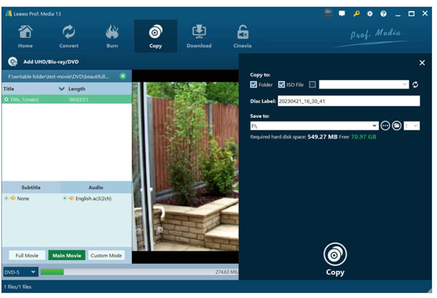
Task: Open the Cinavia module
Action: coord(242,36)
